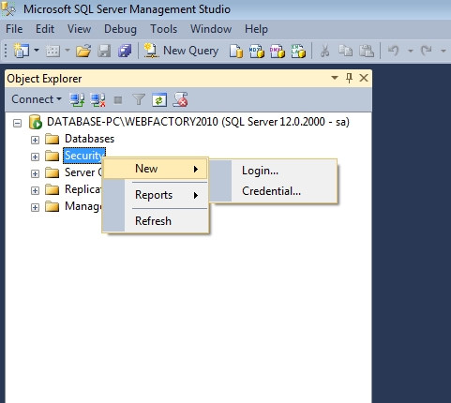This screenshot has width=451, height=403.
Task: Click the New Project toolbar icon
Action: coord(22,51)
